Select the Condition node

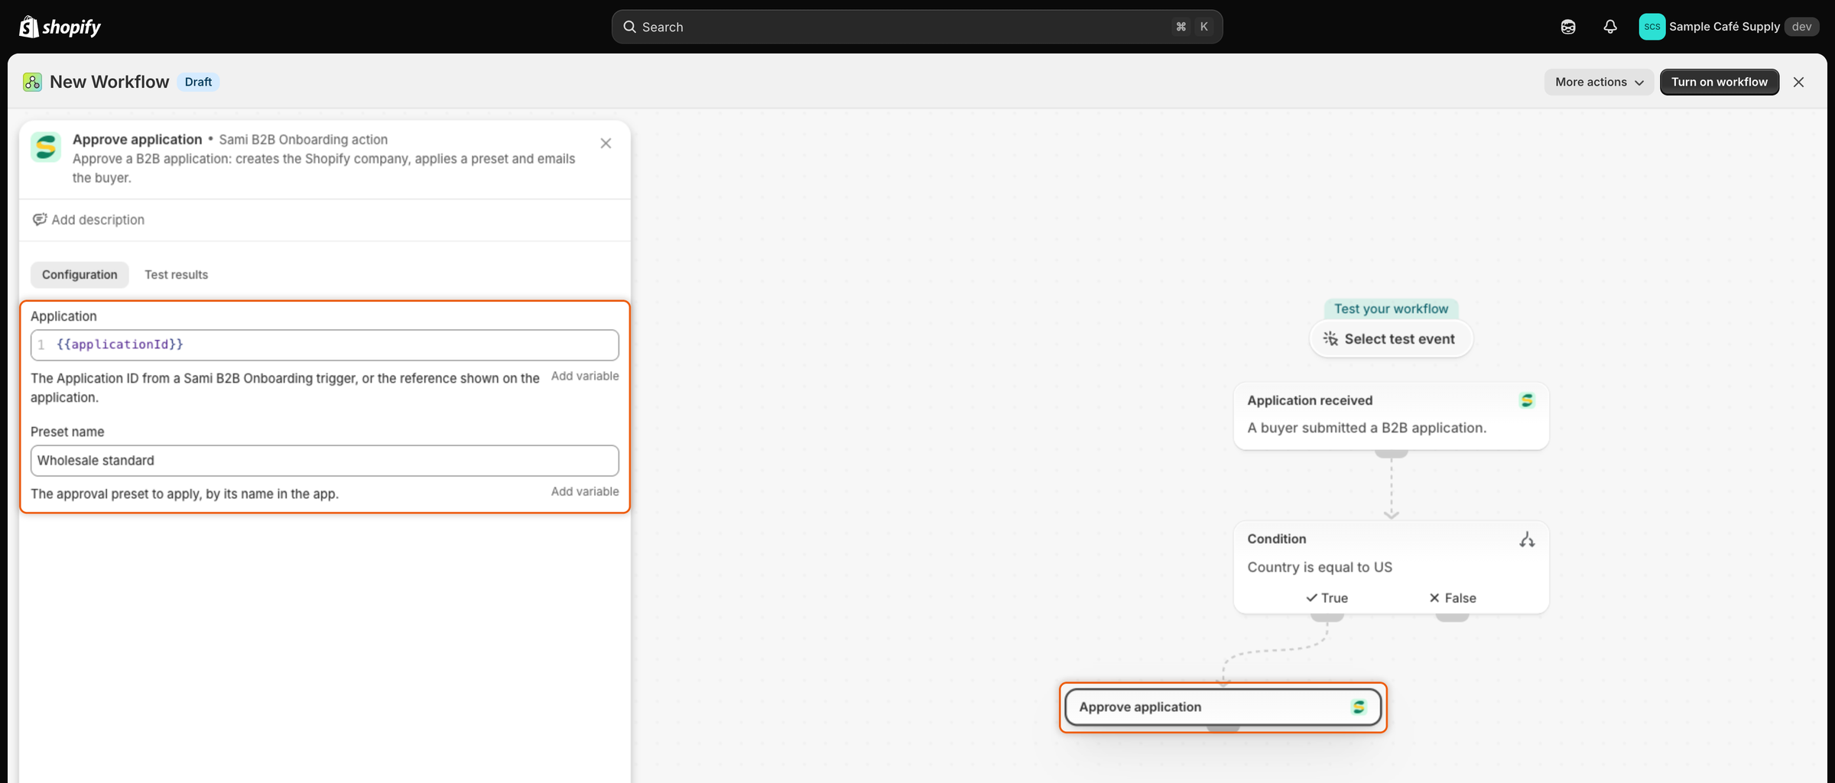click(x=1391, y=567)
